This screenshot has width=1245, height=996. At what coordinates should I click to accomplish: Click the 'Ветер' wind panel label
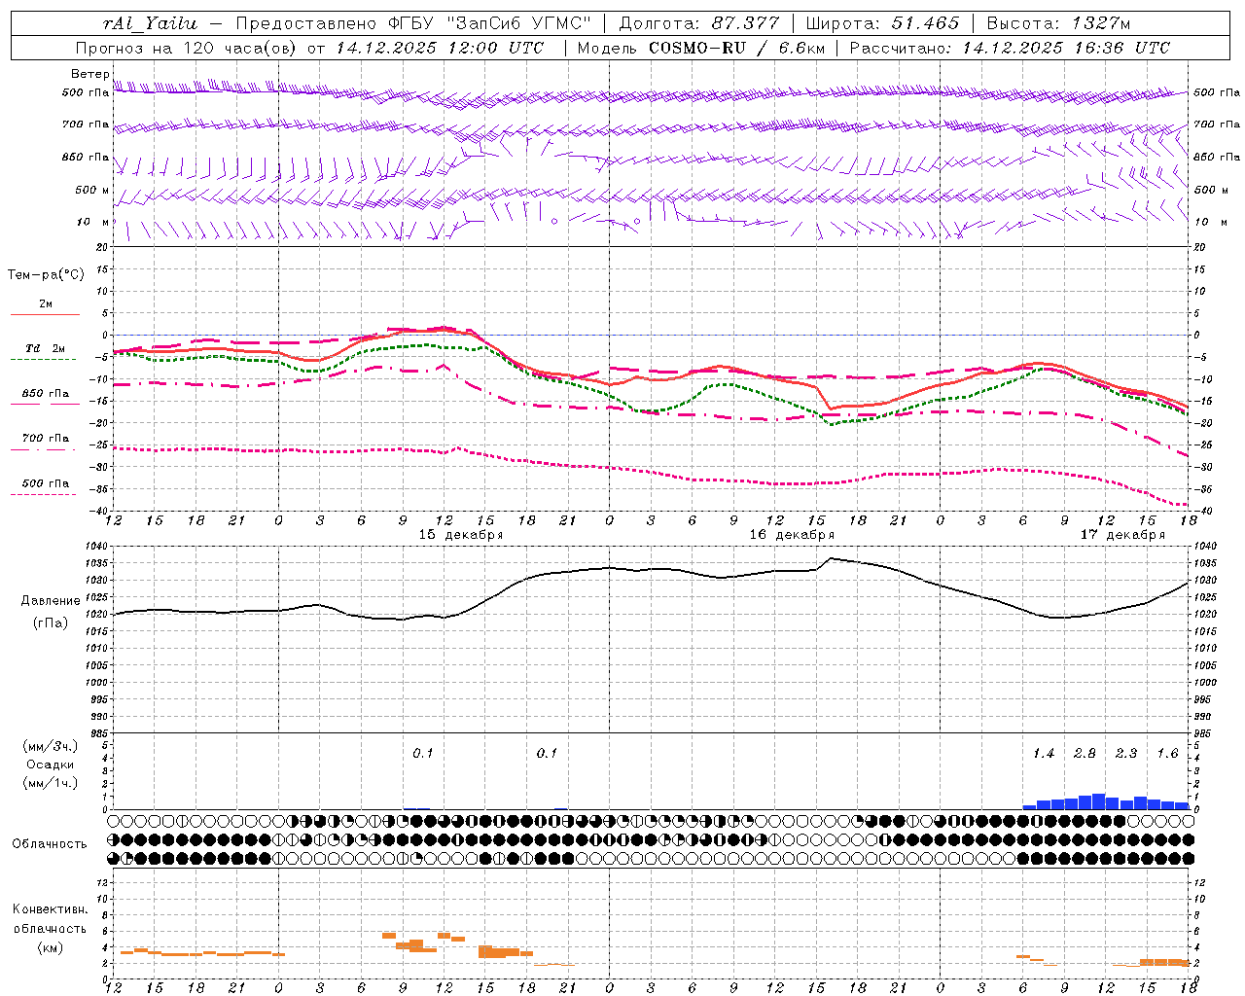click(x=90, y=74)
